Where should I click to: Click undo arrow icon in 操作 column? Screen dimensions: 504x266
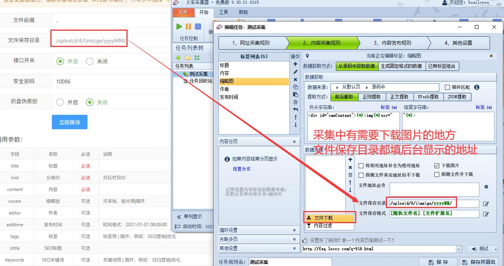pyautogui.click(x=295, y=110)
